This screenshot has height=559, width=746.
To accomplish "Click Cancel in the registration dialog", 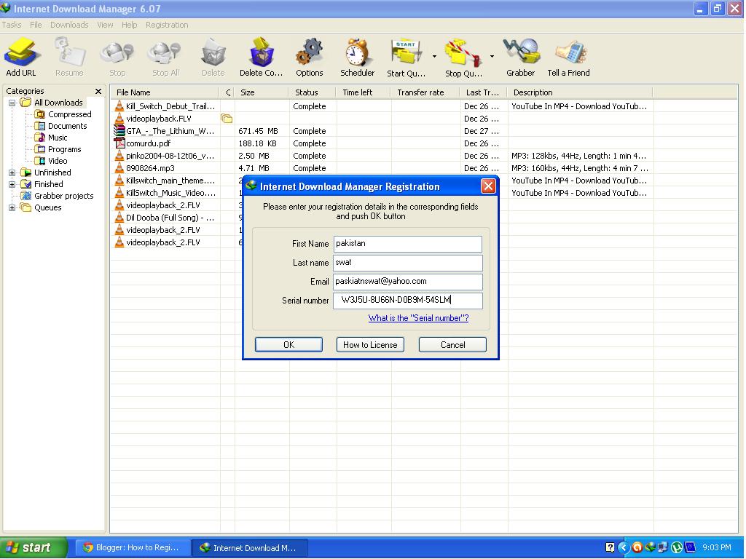I will [x=452, y=344].
